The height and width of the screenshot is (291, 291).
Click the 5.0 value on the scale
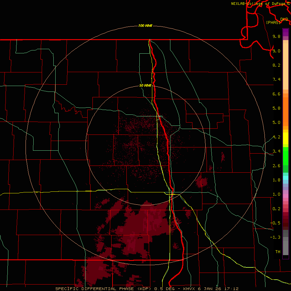[276, 123]
